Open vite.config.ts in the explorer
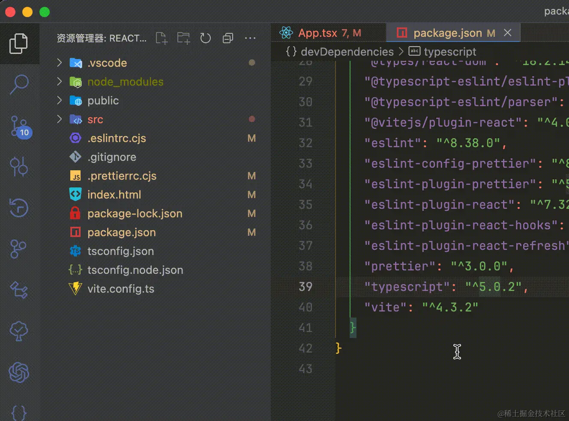Image resolution: width=569 pixels, height=421 pixels. pyautogui.click(x=120, y=289)
